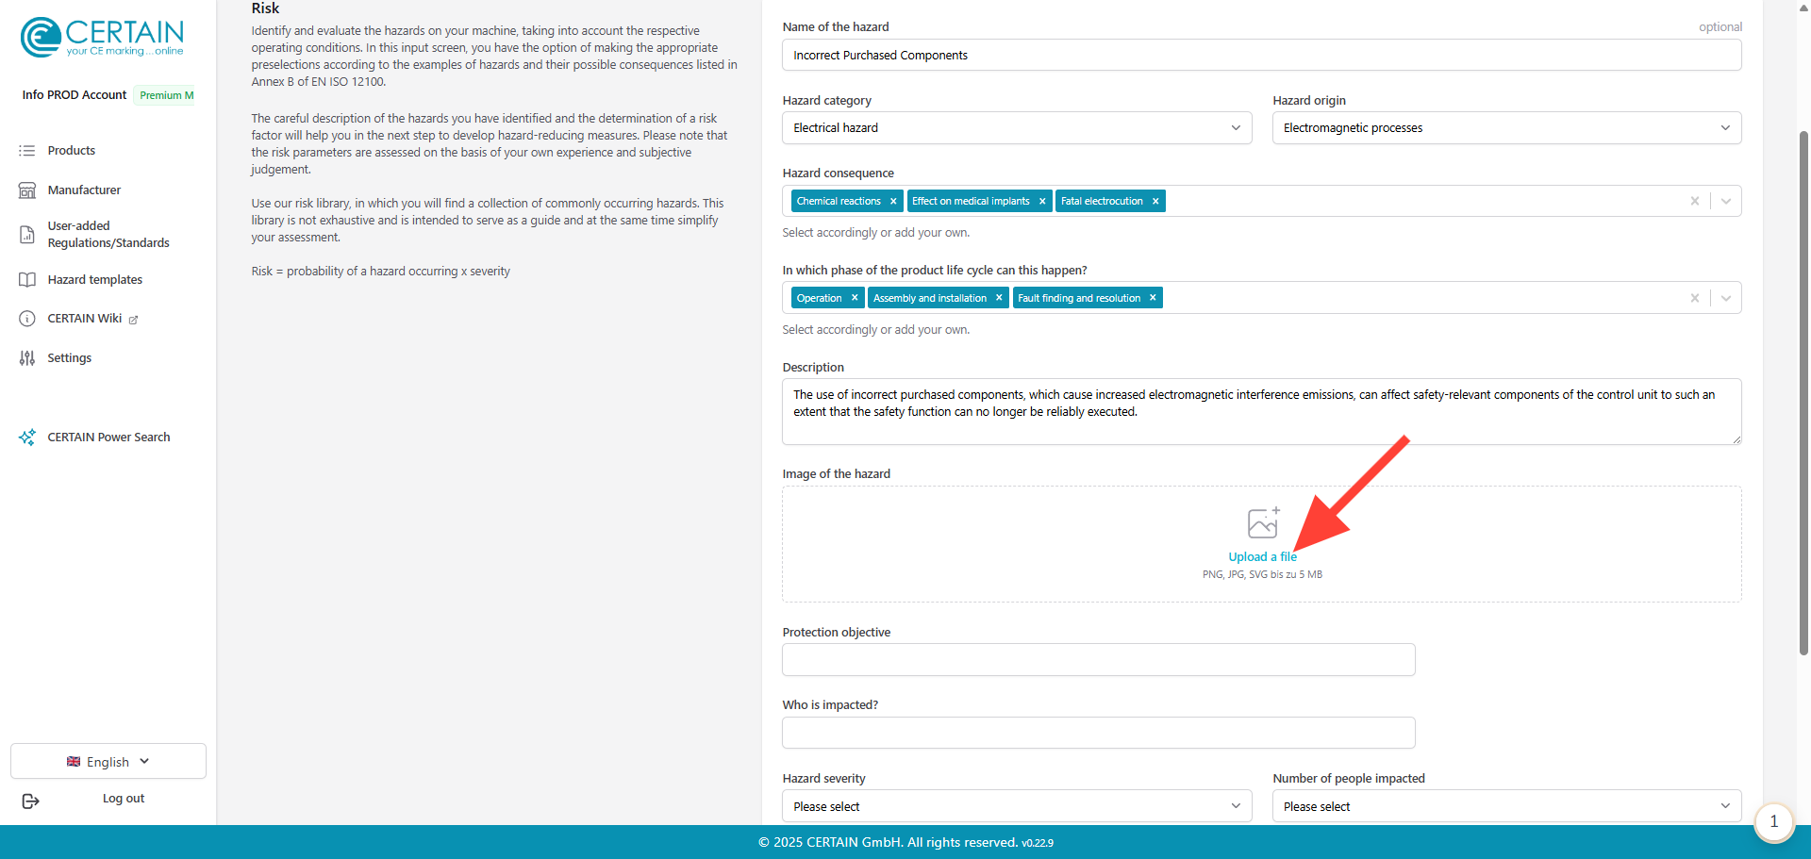Click the Manufacturer store icon
The height and width of the screenshot is (859, 1811).
click(x=27, y=190)
